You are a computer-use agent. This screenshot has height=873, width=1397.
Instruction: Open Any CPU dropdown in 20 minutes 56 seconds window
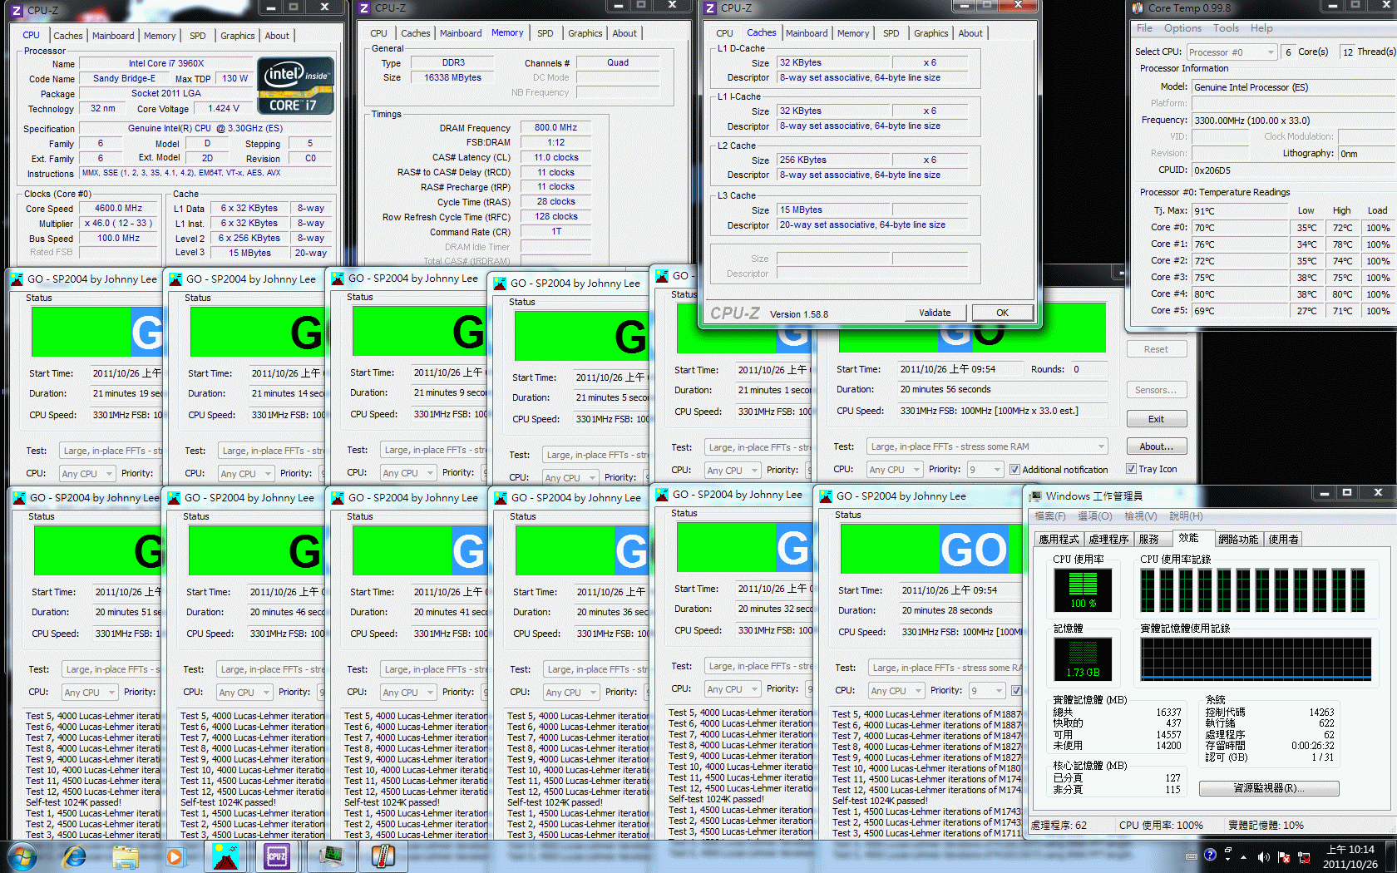coord(895,470)
